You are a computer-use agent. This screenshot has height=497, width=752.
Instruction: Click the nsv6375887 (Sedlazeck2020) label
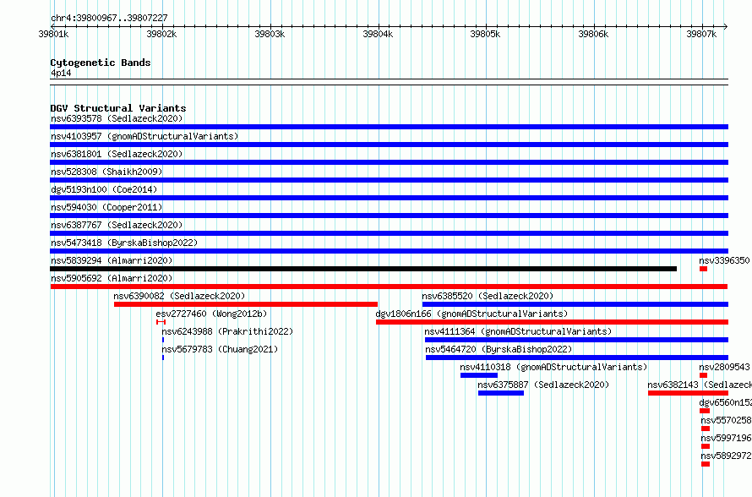coord(543,385)
